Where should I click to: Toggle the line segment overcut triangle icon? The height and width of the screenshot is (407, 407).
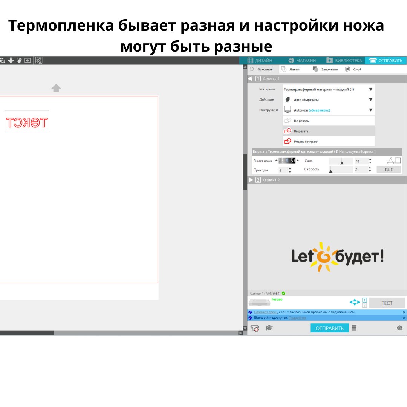pyautogui.click(x=390, y=161)
